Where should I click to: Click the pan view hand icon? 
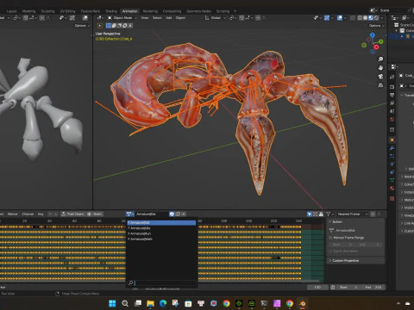coord(380,68)
